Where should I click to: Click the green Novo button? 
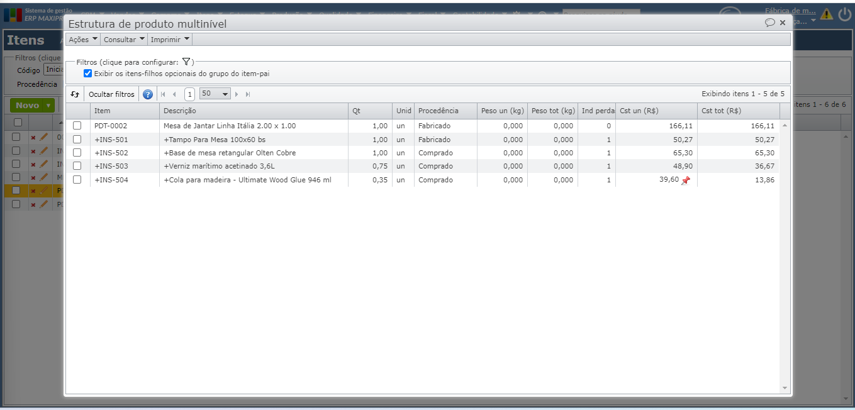coord(27,106)
